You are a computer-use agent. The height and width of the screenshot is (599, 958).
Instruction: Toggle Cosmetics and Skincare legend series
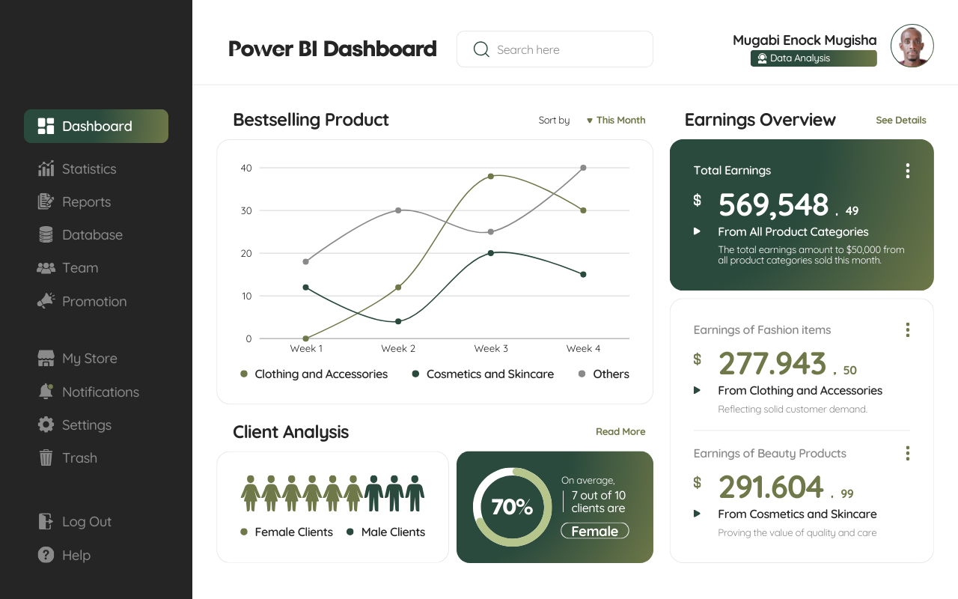(483, 374)
